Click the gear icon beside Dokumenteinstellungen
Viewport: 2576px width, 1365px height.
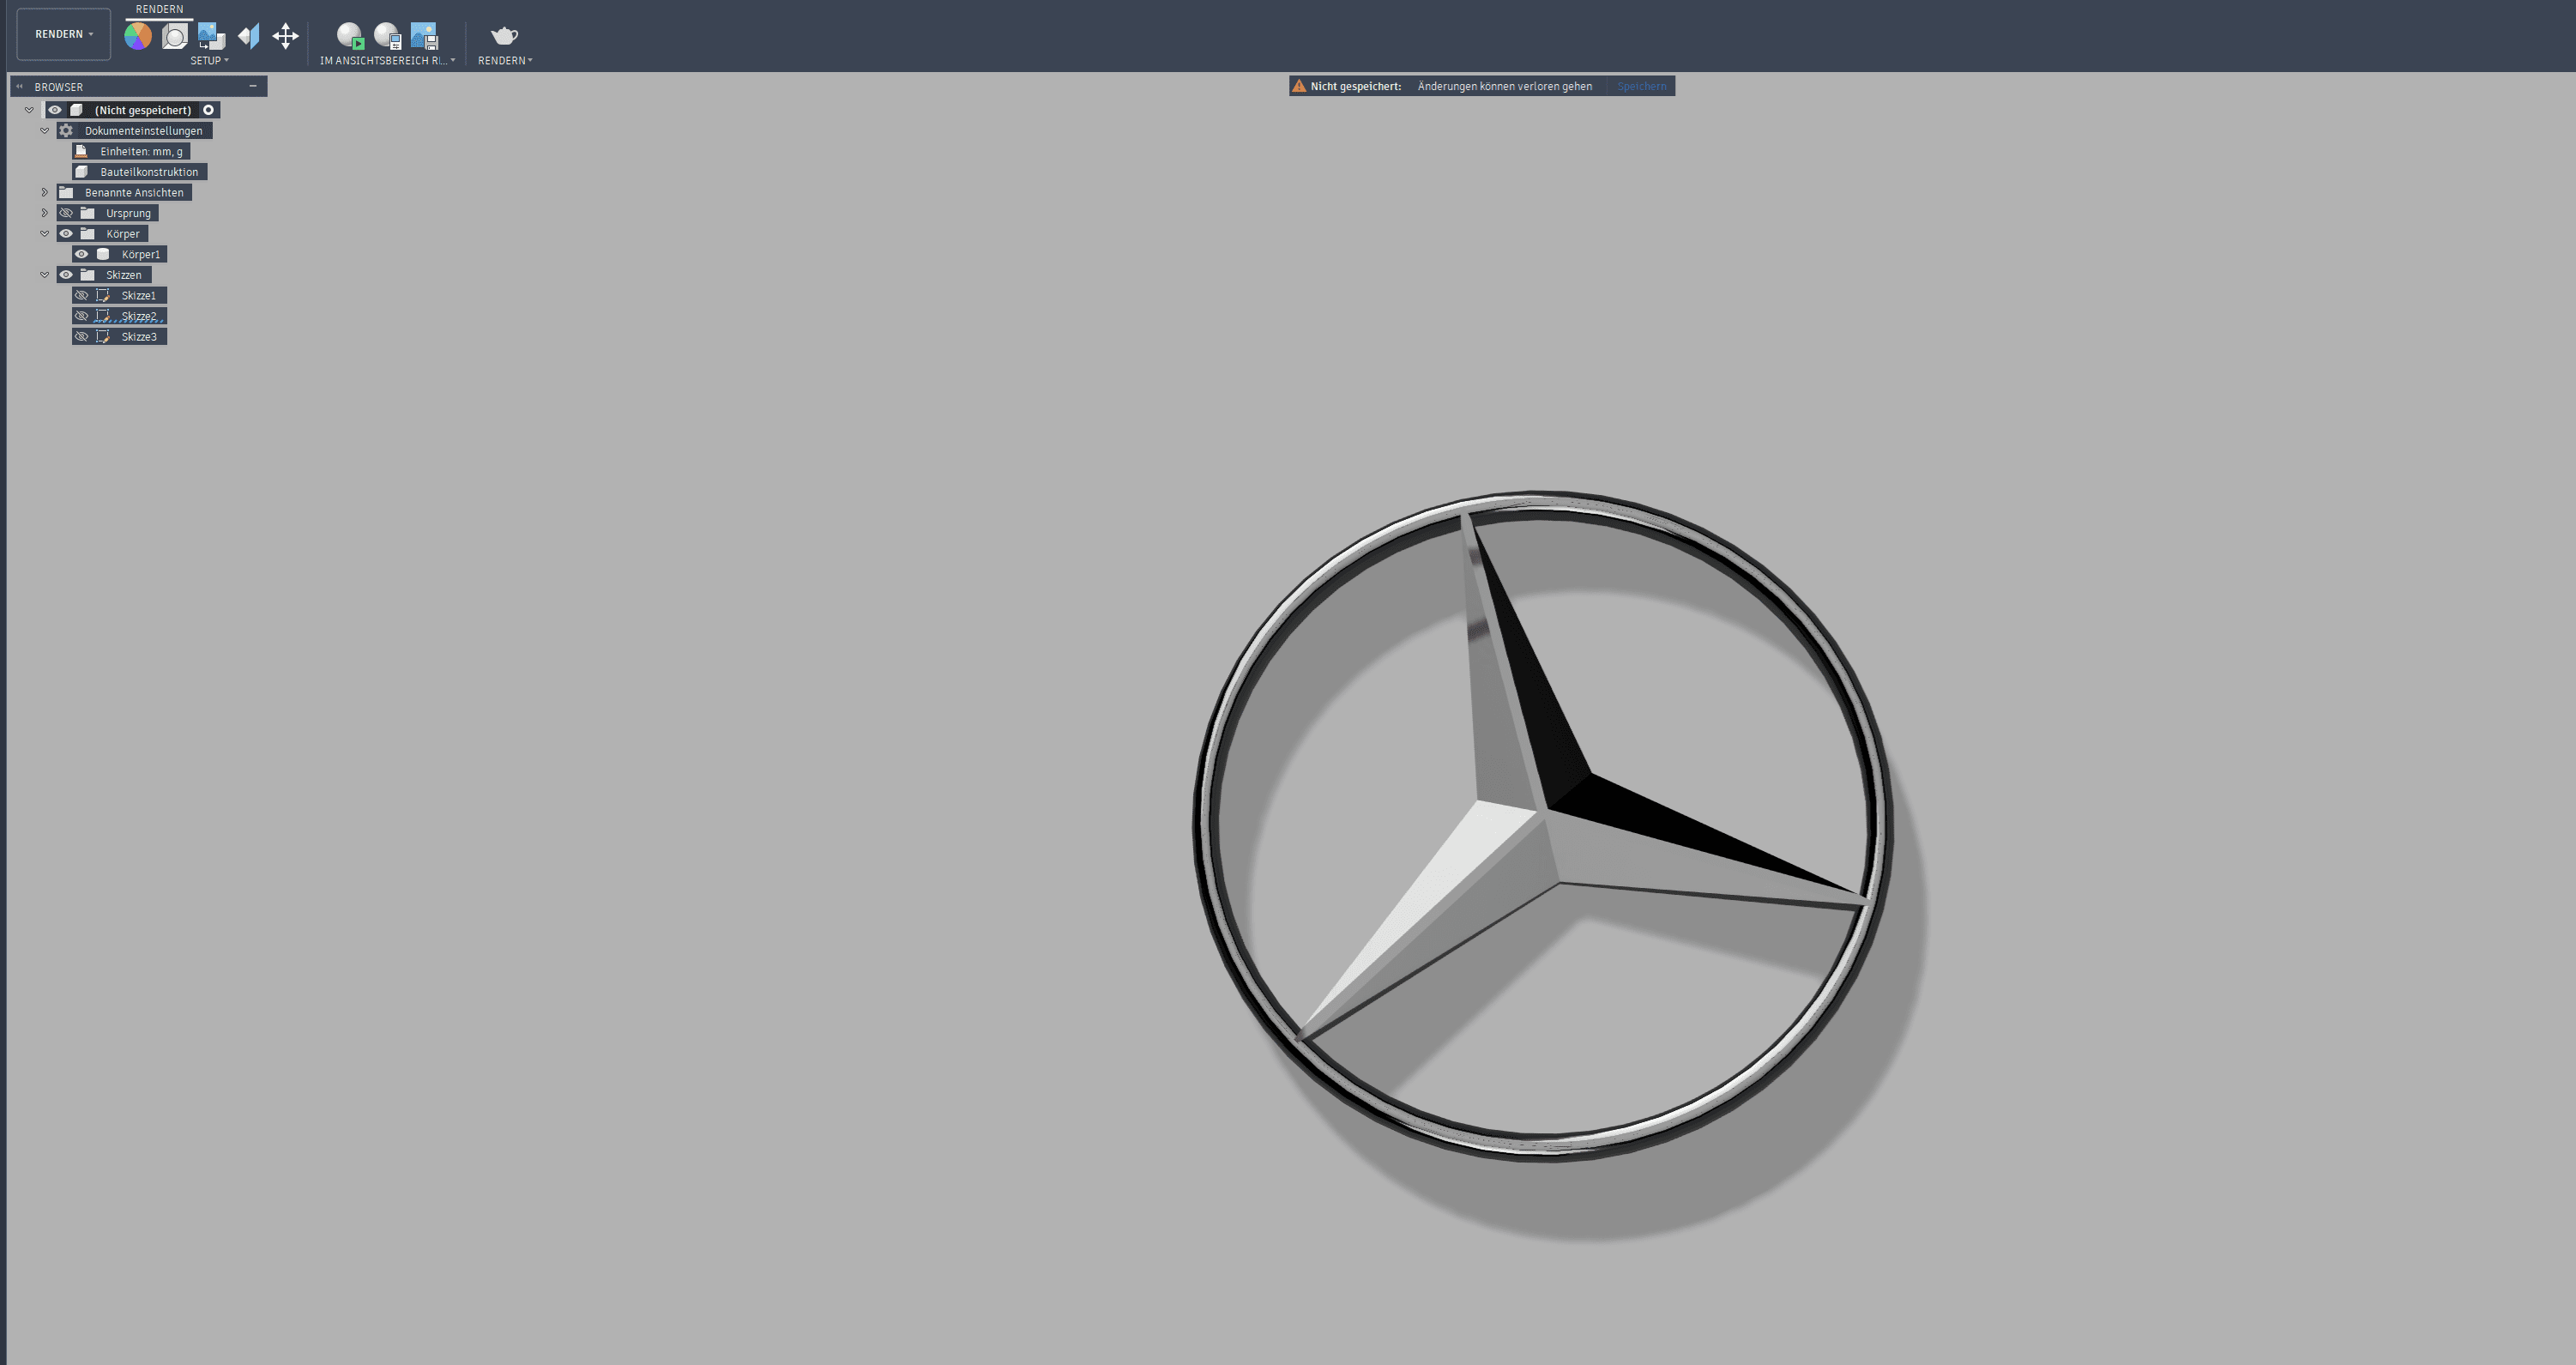pos(66,131)
